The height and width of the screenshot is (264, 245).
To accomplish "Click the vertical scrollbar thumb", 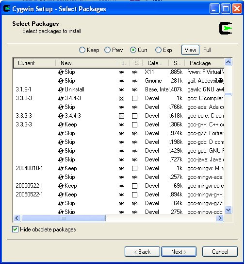I will [228, 94].
